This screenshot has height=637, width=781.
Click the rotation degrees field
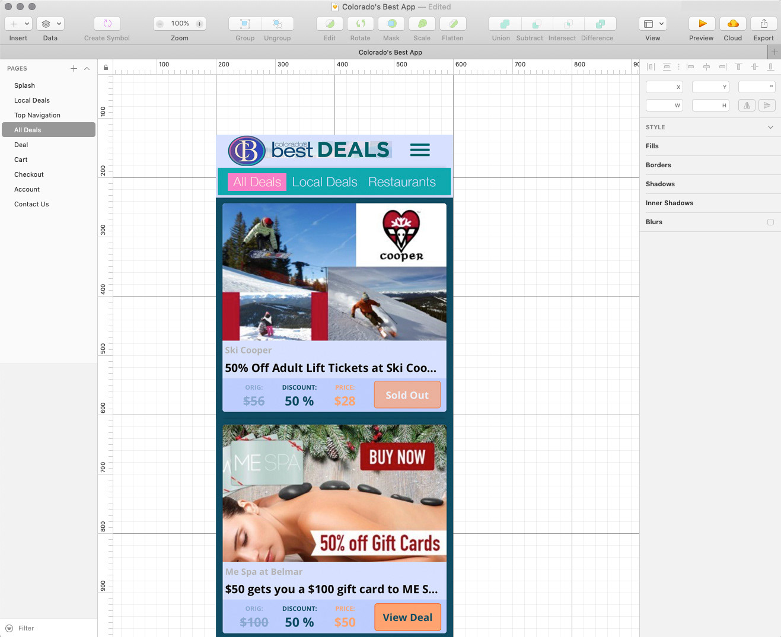point(757,87)
